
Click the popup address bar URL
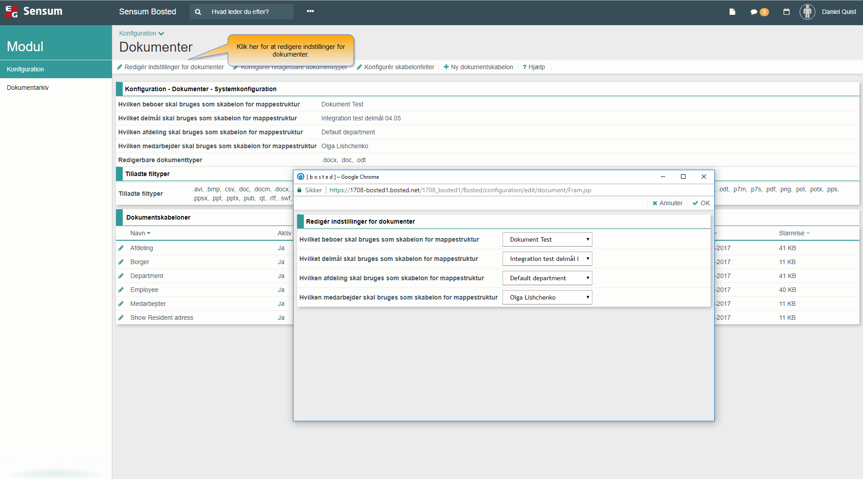tap(460, 190)
